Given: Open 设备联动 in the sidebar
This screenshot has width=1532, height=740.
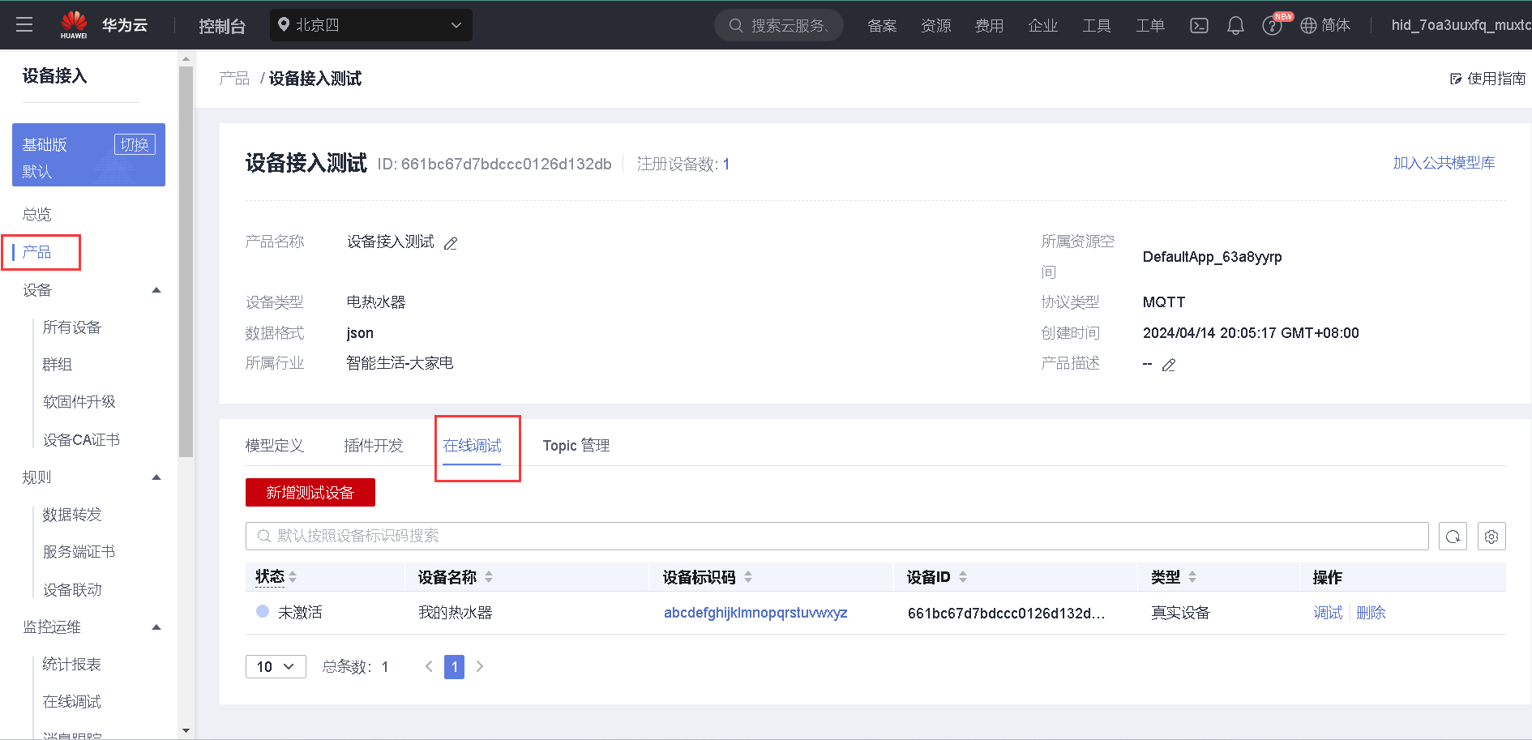Looking at the screenshot, I should pos(72,590).
